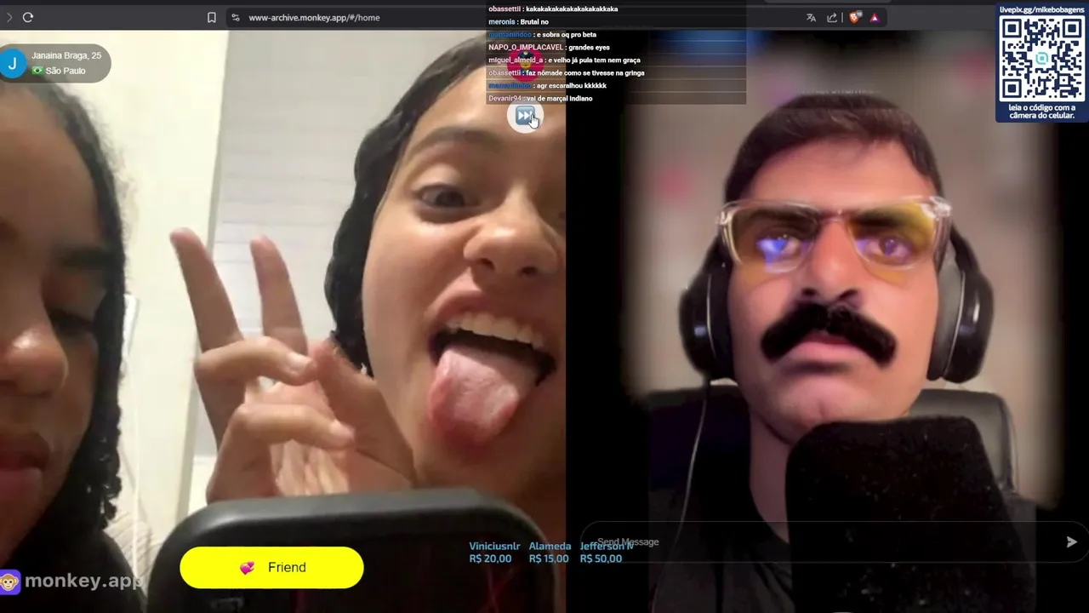Bookmark this page with the bookmark icon

212,17
